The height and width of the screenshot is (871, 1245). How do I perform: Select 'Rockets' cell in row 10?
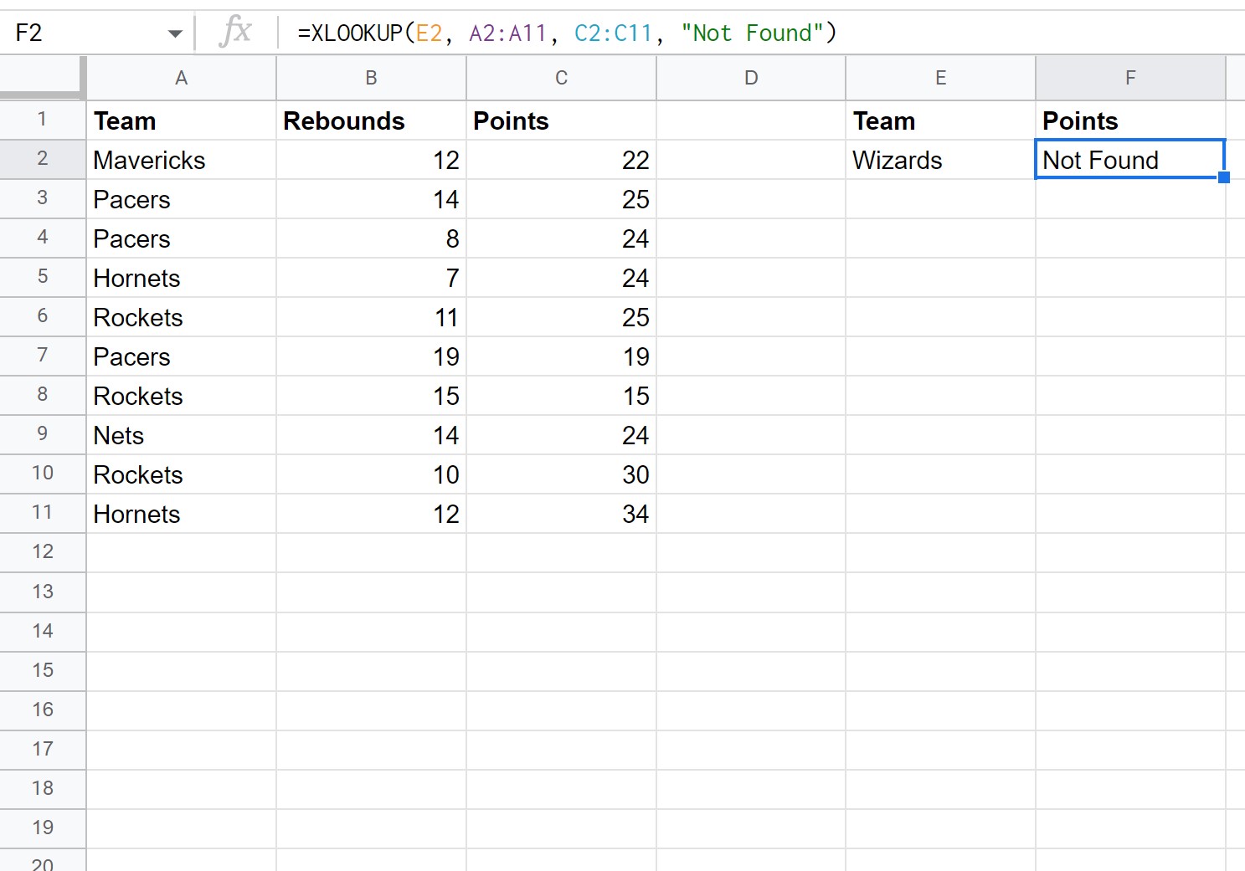182,474
